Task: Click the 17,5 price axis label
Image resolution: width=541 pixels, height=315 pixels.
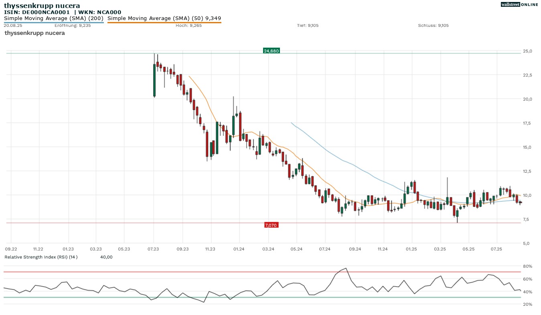Action: (x=528, y=123)
